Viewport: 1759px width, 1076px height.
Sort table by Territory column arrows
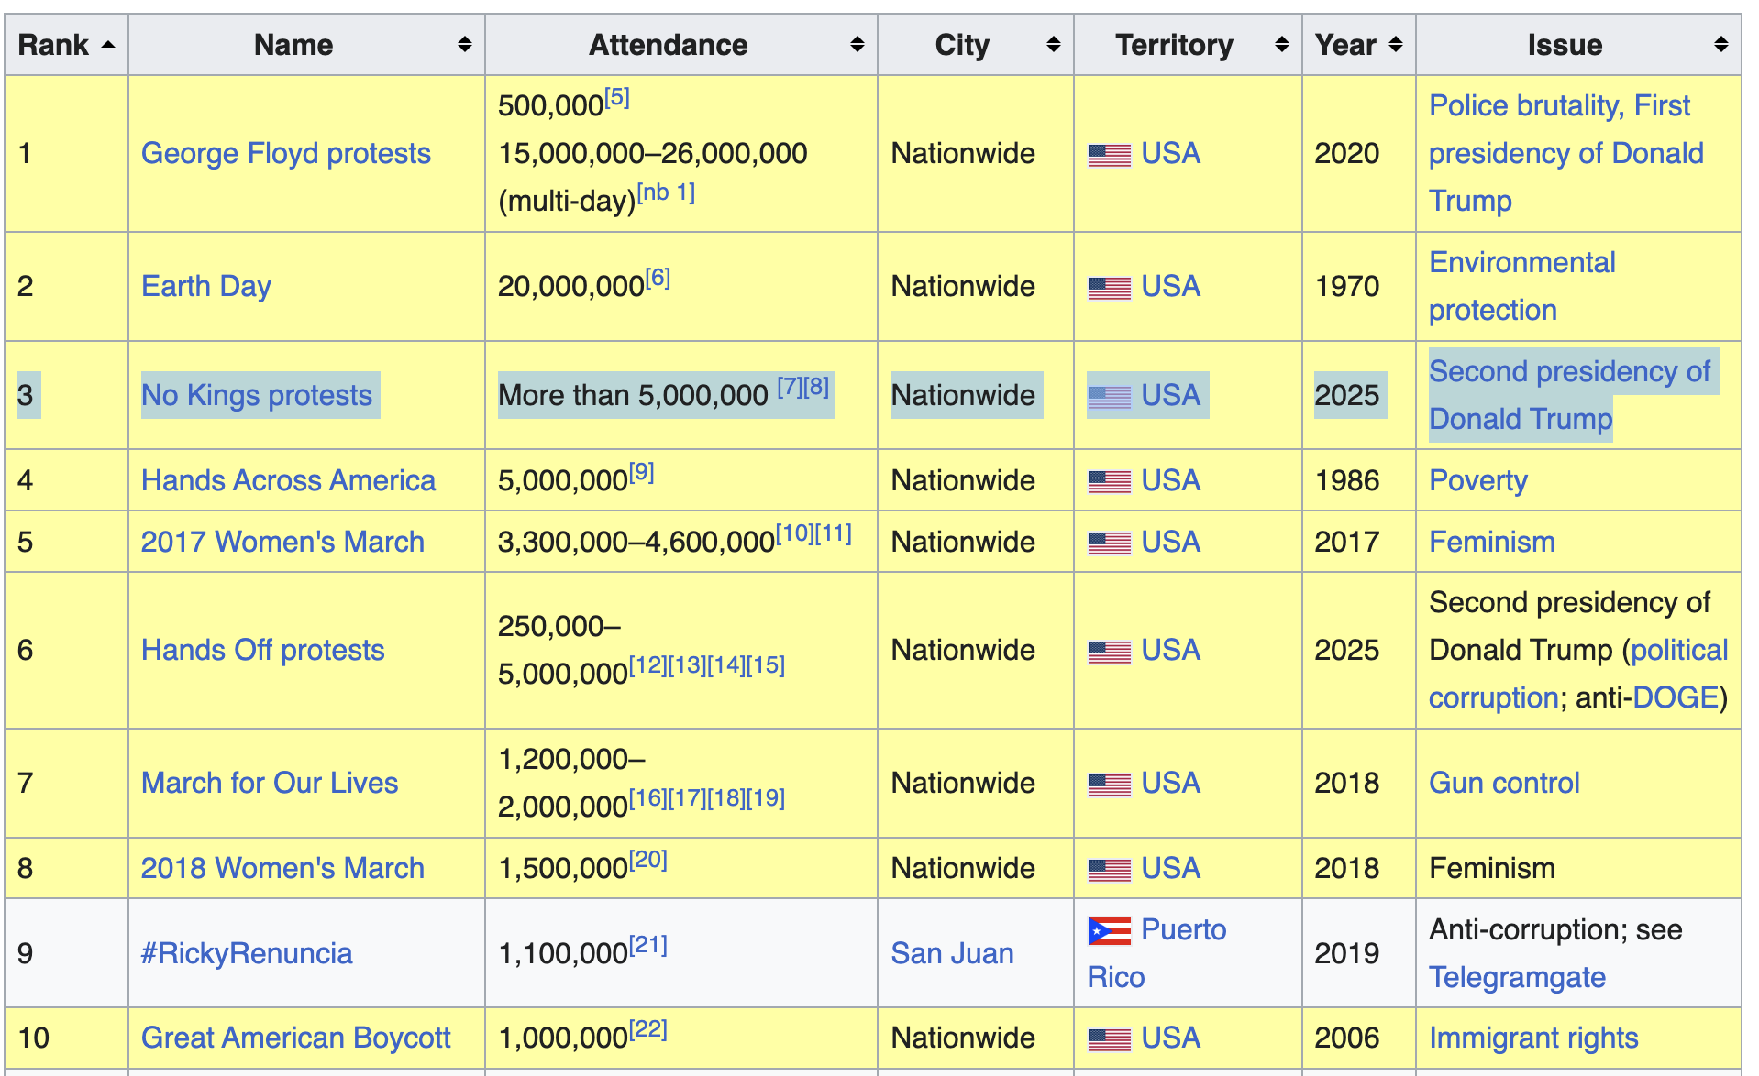1282,45
